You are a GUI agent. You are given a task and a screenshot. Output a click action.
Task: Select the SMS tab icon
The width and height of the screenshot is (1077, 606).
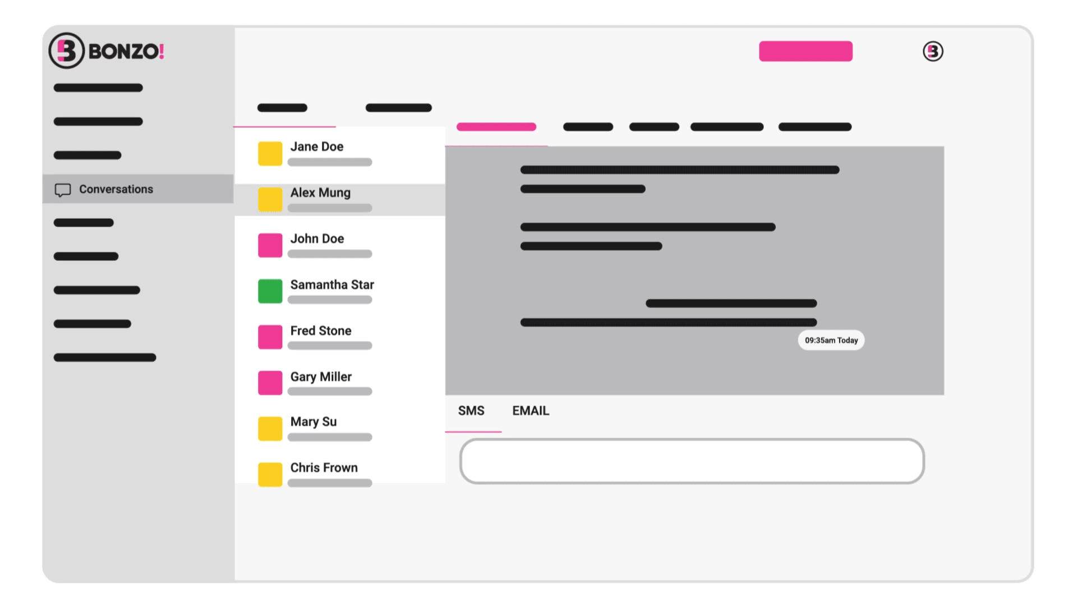coord(471,411)
